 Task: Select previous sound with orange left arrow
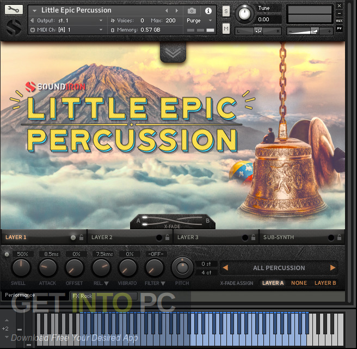(x=225, y=268)
